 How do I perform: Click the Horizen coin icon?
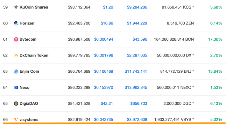tap(16, 23)
